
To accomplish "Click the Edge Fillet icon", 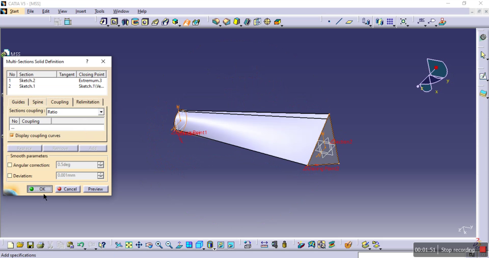I will click(216, 22).
